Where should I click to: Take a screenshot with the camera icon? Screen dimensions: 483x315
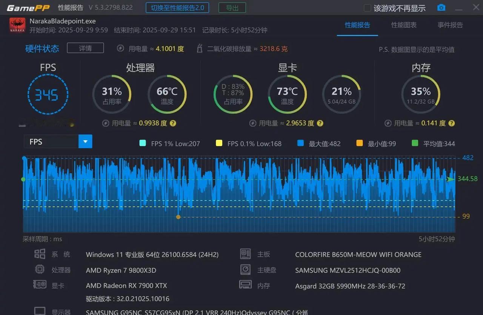pos(441,8)
